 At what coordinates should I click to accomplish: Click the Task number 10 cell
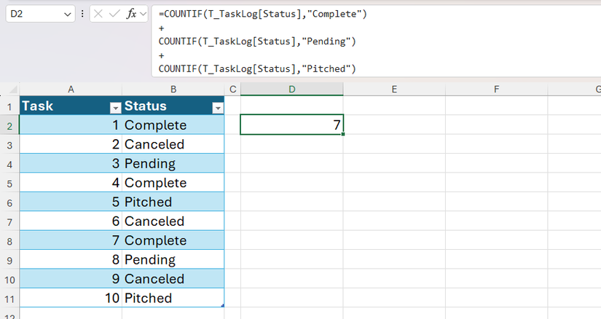(x=71, y=298)
